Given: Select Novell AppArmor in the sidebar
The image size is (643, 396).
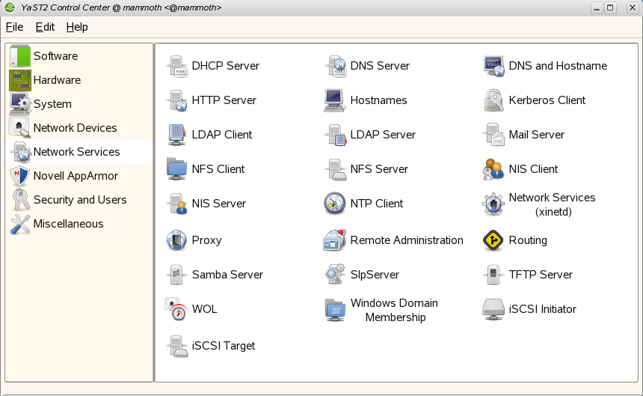Looking at the screenshot, I should (x=76, y=176).
